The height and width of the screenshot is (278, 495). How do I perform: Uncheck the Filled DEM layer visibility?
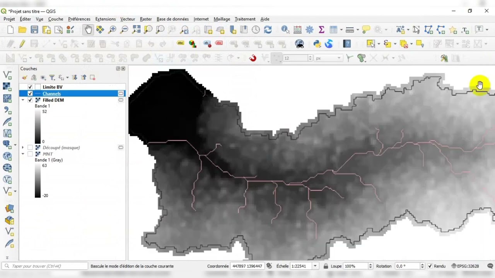click(x=30, y=100)
